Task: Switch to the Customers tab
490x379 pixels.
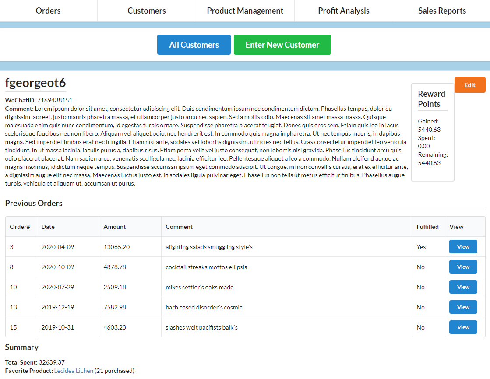Action: [146, 11]
